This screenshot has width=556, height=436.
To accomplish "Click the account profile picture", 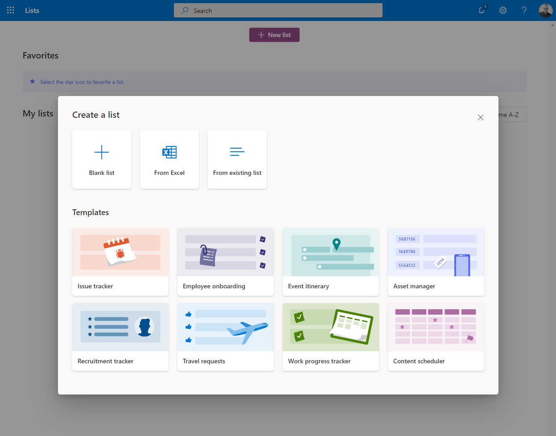I will point(545,10).
